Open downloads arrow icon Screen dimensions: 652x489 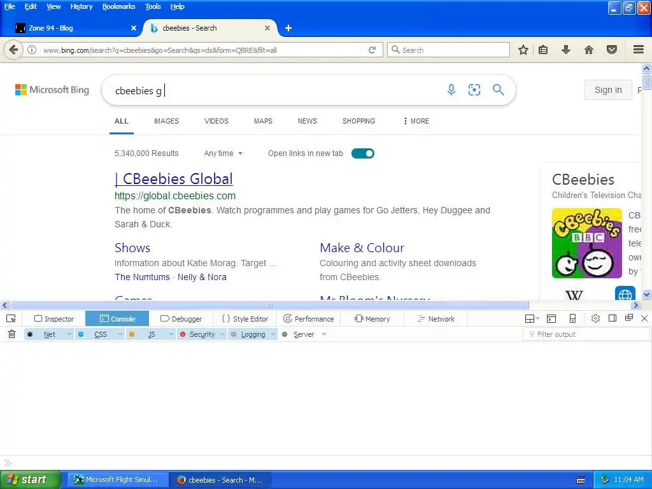tap(565, 50)
